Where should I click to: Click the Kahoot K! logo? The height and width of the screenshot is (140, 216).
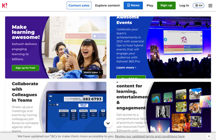click(5, 5)
